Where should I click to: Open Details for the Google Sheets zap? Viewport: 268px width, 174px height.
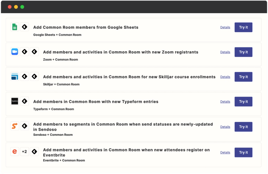(225, 27)
